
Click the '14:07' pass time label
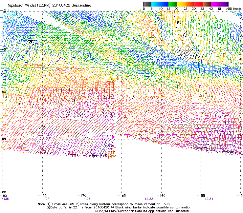click(x=45, y=199)
